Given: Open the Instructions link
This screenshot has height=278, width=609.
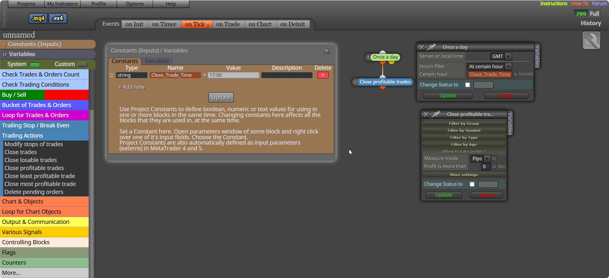Looking at the screenshot, I should (x=554, y=4).
